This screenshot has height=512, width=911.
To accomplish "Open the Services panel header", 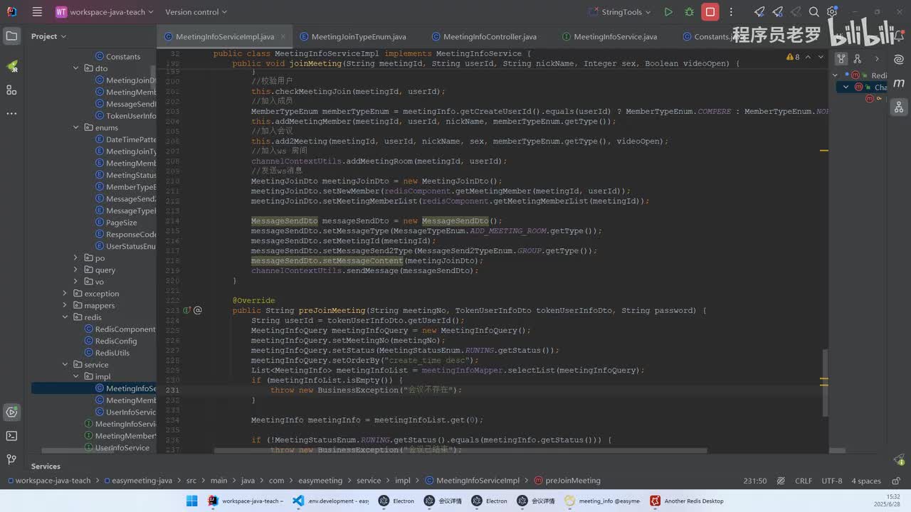I will pos(46,466).
